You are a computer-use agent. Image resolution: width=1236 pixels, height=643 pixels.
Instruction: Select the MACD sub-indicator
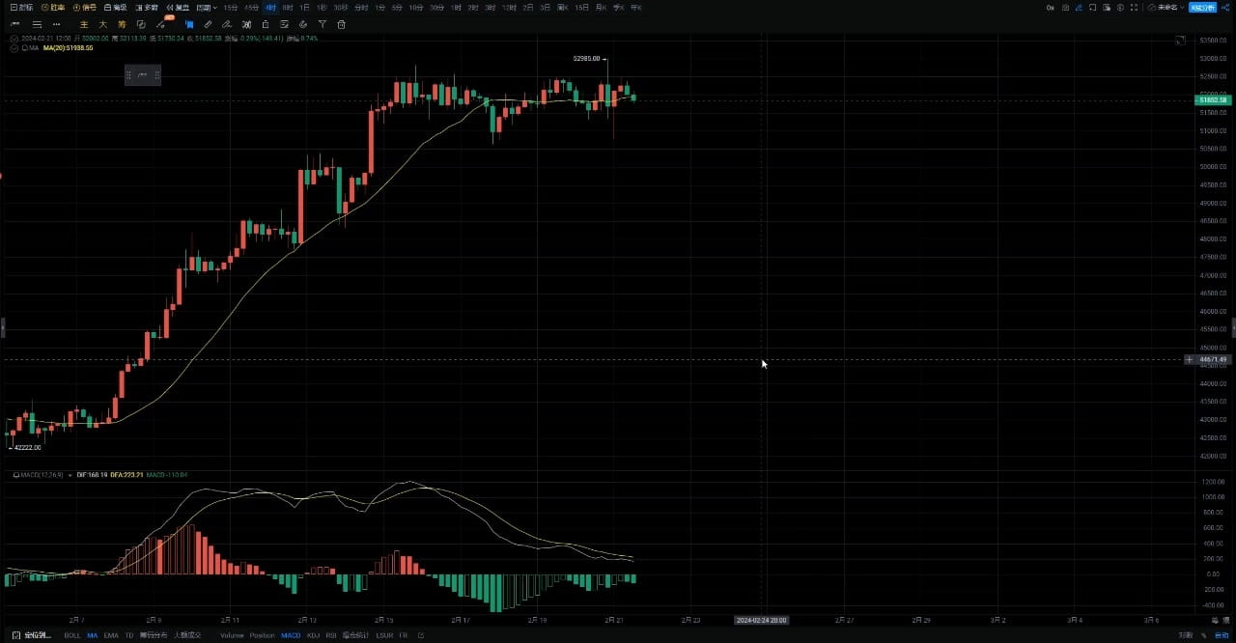(291, 635)
